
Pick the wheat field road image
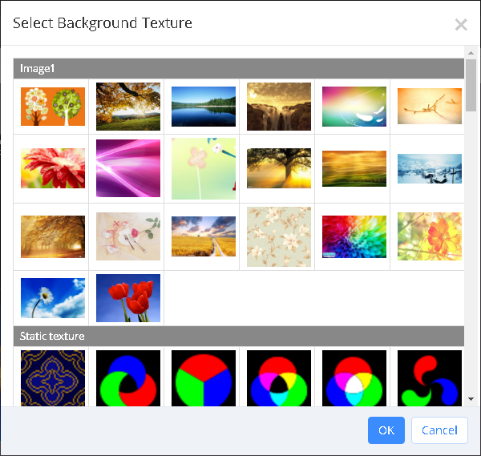tap(204, 236)
